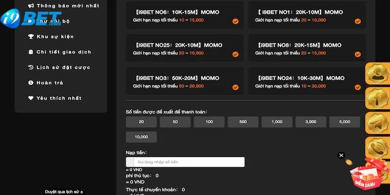Open Thông báo mới nhất in sidebar
390x195 pixels.
pos(67,6)
